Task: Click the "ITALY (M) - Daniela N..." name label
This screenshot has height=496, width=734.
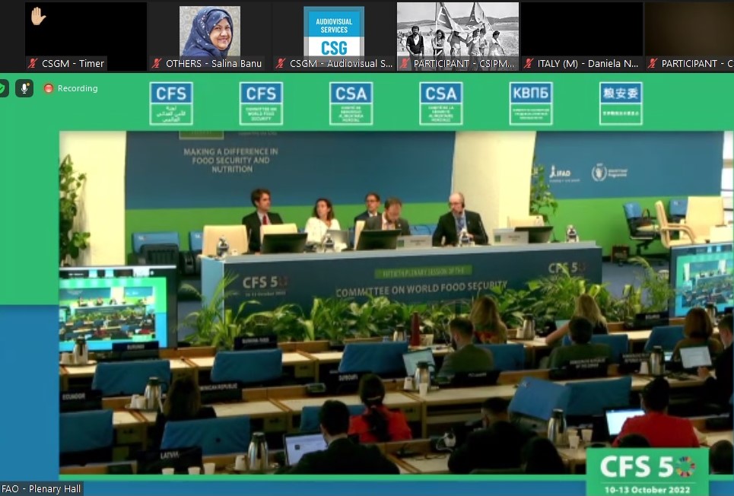Action: coord(588,64)
